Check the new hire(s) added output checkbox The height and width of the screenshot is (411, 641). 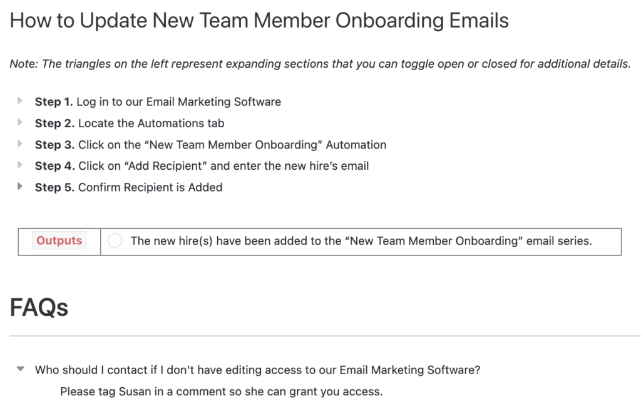115,241
